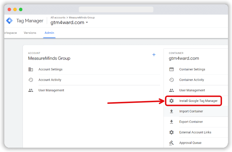This screenshot has width=232, height=152.
Task: Click the Tag Manager title text
Action: (x=30, y=21)
